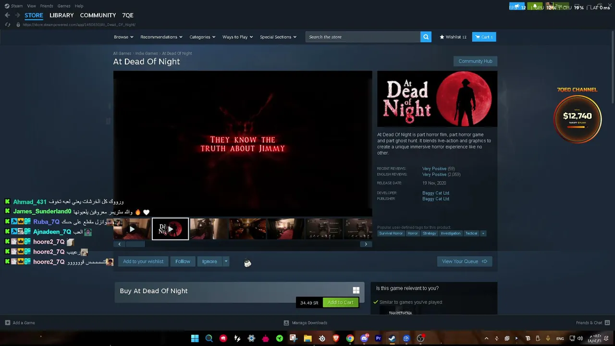Open the Friends & Chat icon
The image size is (615, 346).
click(607, 322)
